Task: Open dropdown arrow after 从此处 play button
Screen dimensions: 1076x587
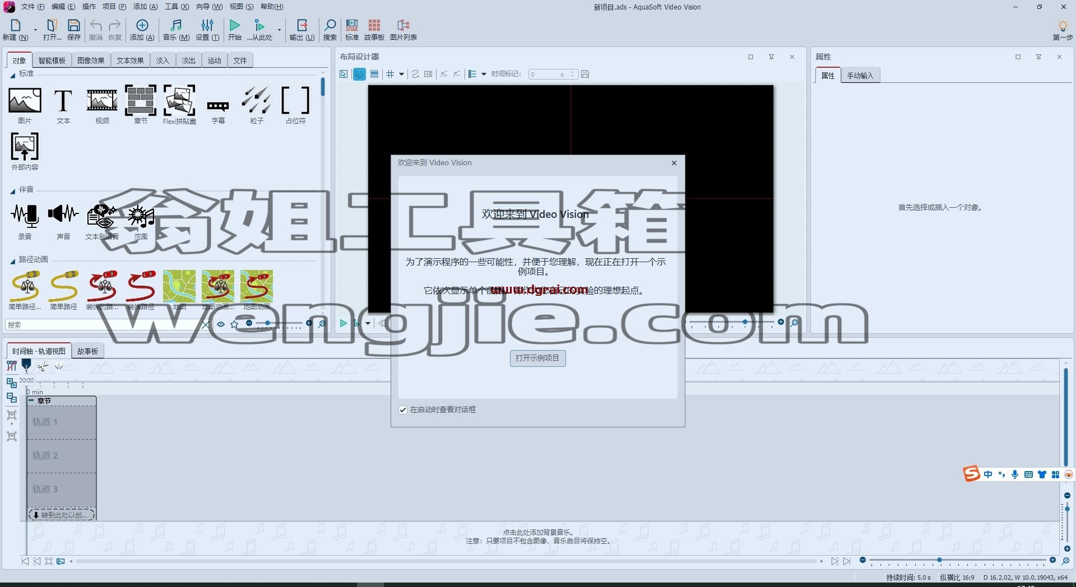Action: pos(279,30)
